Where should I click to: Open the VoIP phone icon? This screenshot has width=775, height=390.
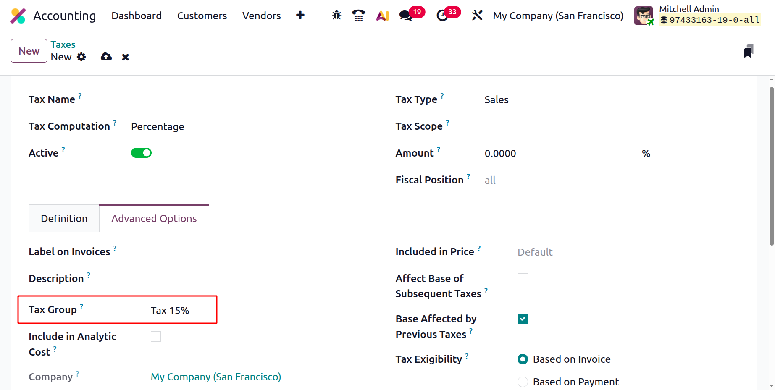coord(358,16)
